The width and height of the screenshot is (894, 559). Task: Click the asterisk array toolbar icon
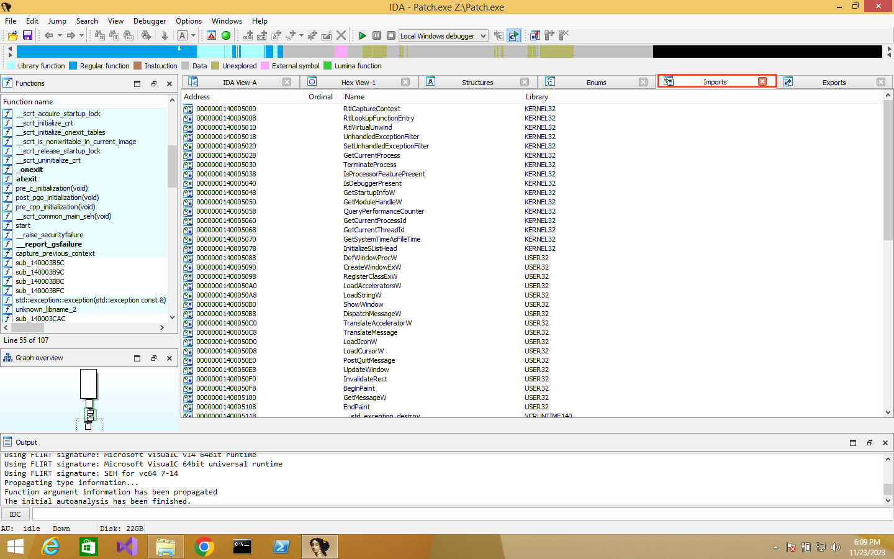click(x=312, y=35)
